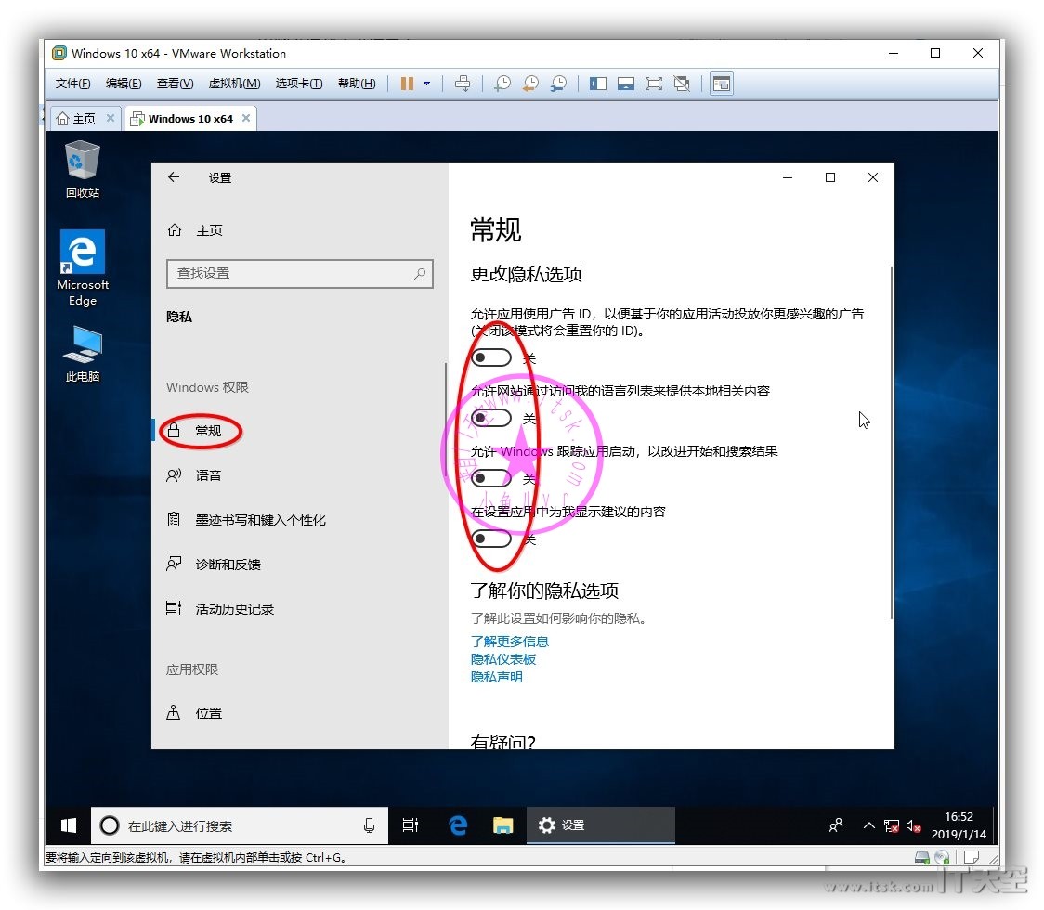Click the taskbar search box 在此键入进行搜索
The image size is (1044, 910).
(239, 825)
